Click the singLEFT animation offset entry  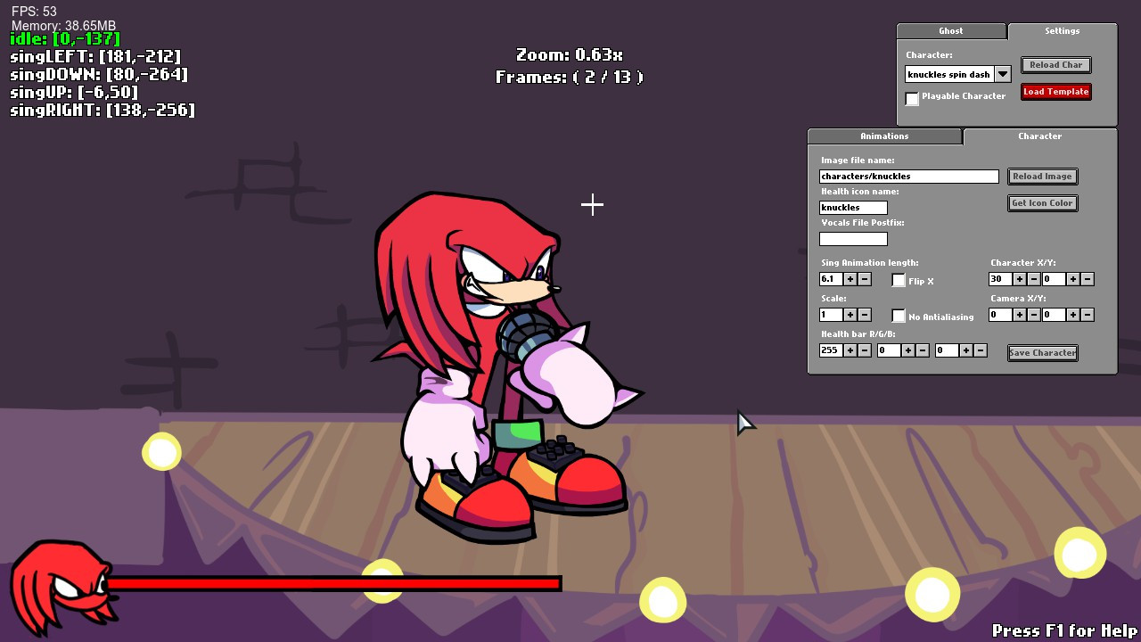coord(95,57)
